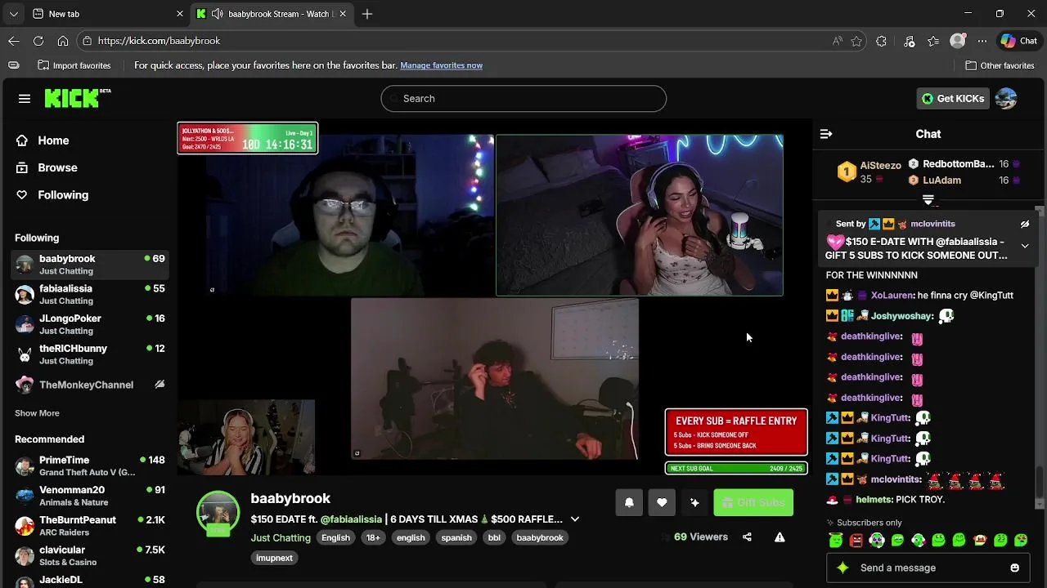Open the user avatar menu in Kick header
1047x588 pixels.
(x=1006, y=99)
